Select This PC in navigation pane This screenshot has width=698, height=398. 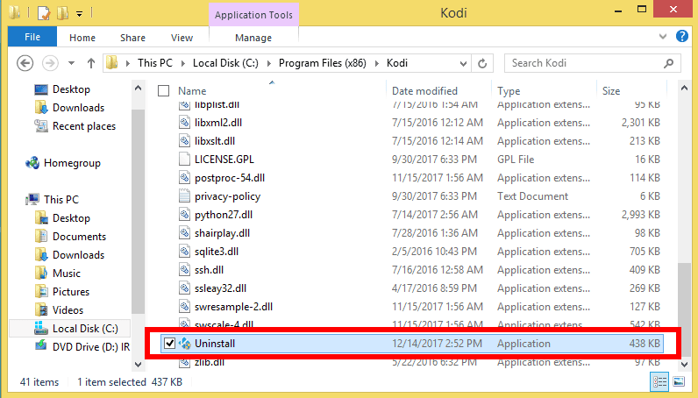click(61, 200)
